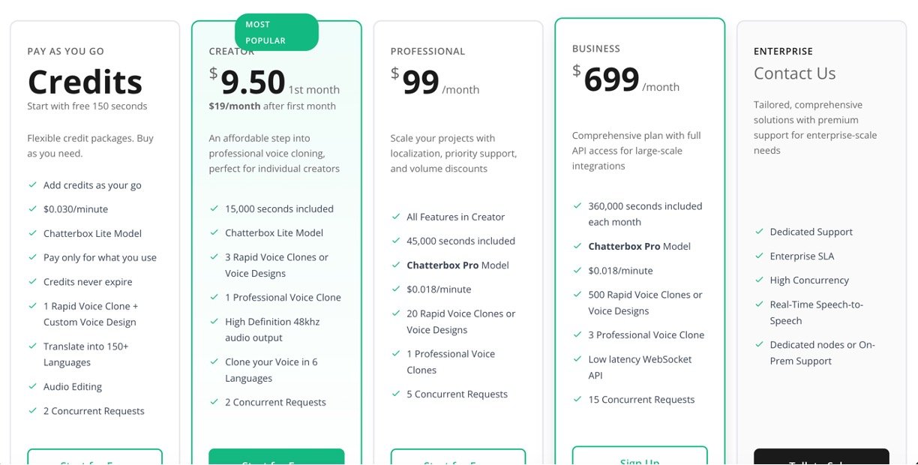Click the black Enterprise Talk to Sales button
The image size is (918, 465).
tap(820, 457)
